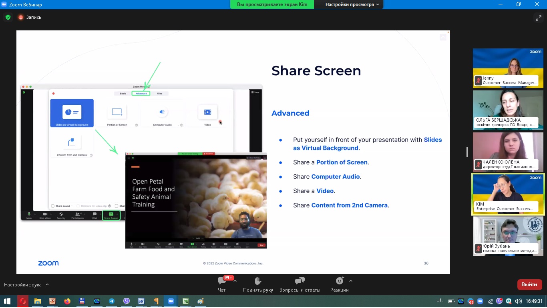Select KIM's highlighted video thumbnail
547x308 pixels.
click(508, 194)
